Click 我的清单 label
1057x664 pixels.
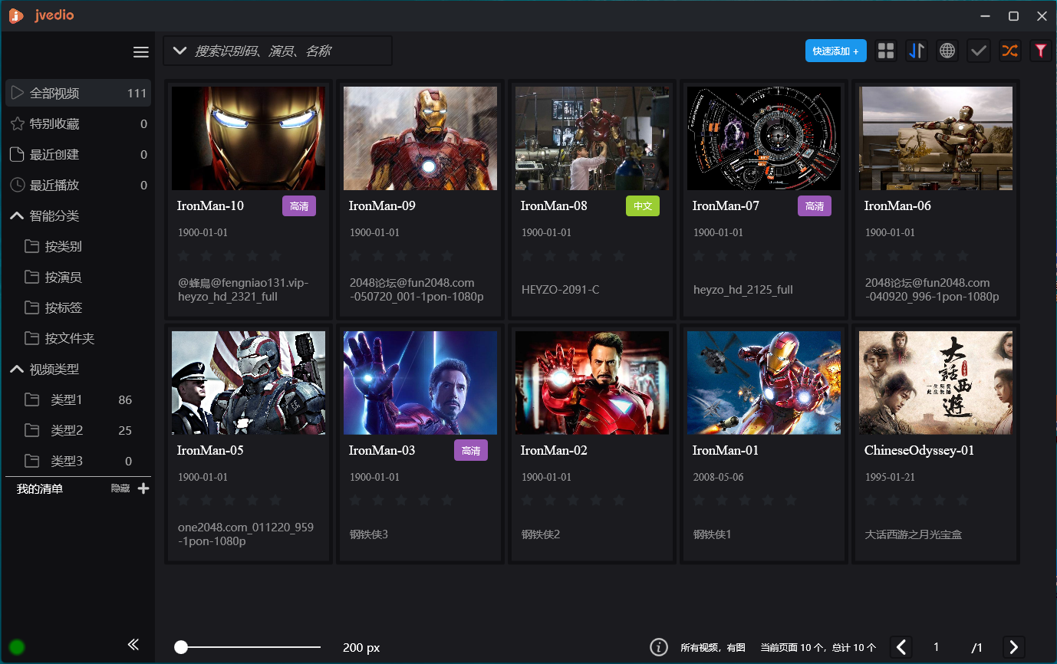click(40, 488)
